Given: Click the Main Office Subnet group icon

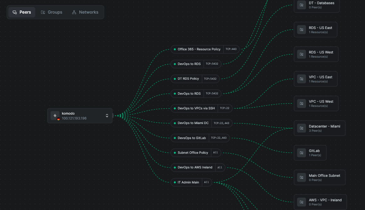Looking at the screenshot, I should (x=301, y=178).
